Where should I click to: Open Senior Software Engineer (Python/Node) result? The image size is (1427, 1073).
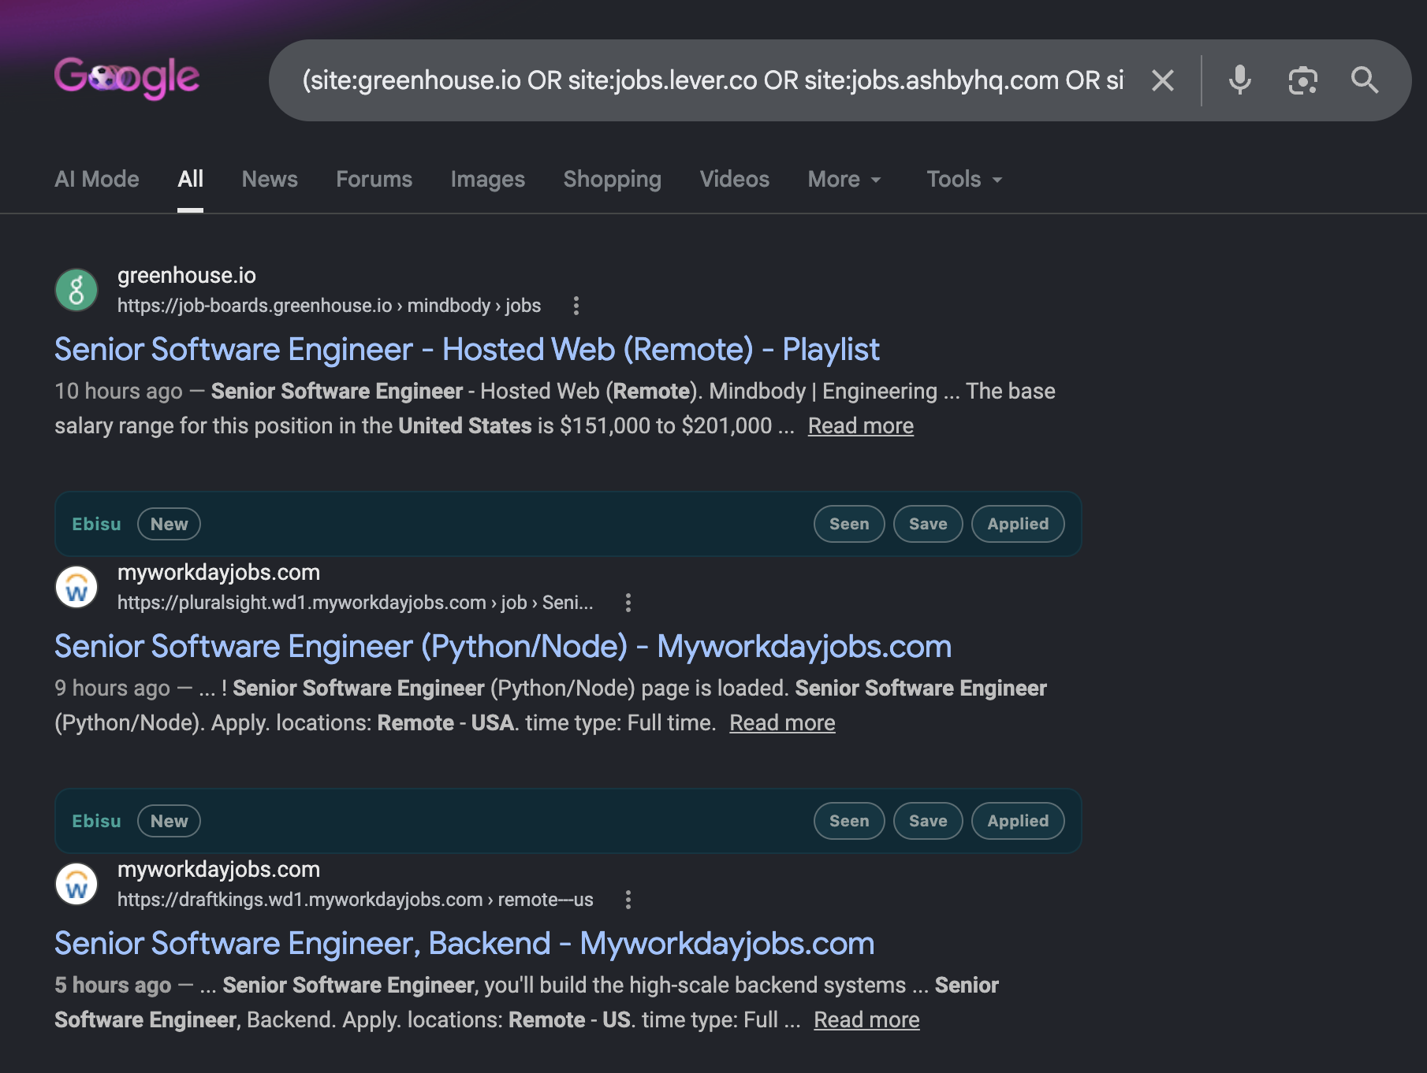pos(503,646)
